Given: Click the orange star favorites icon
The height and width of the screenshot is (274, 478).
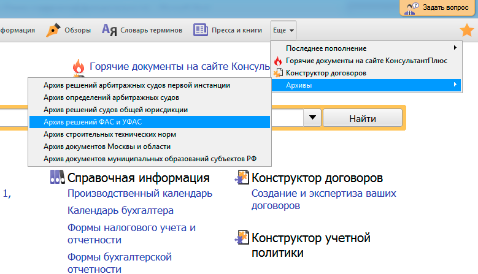Looking at the screenshot, I should 467,31.
